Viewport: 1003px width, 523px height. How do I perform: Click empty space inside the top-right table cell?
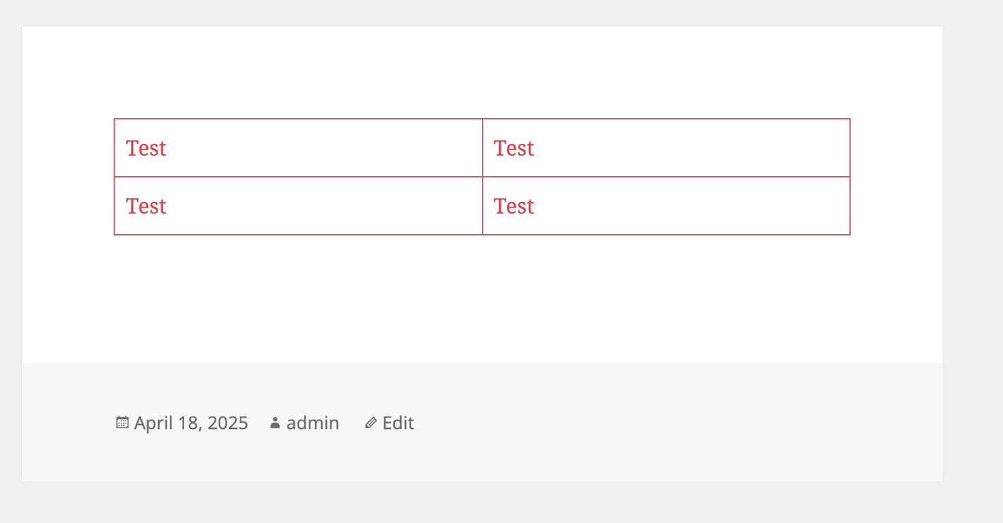coord(690,148)
